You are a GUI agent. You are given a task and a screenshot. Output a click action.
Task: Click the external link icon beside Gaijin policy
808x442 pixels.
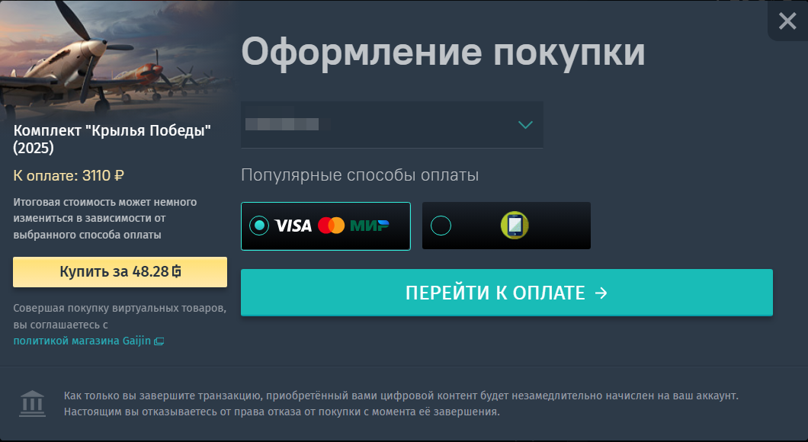159,341
